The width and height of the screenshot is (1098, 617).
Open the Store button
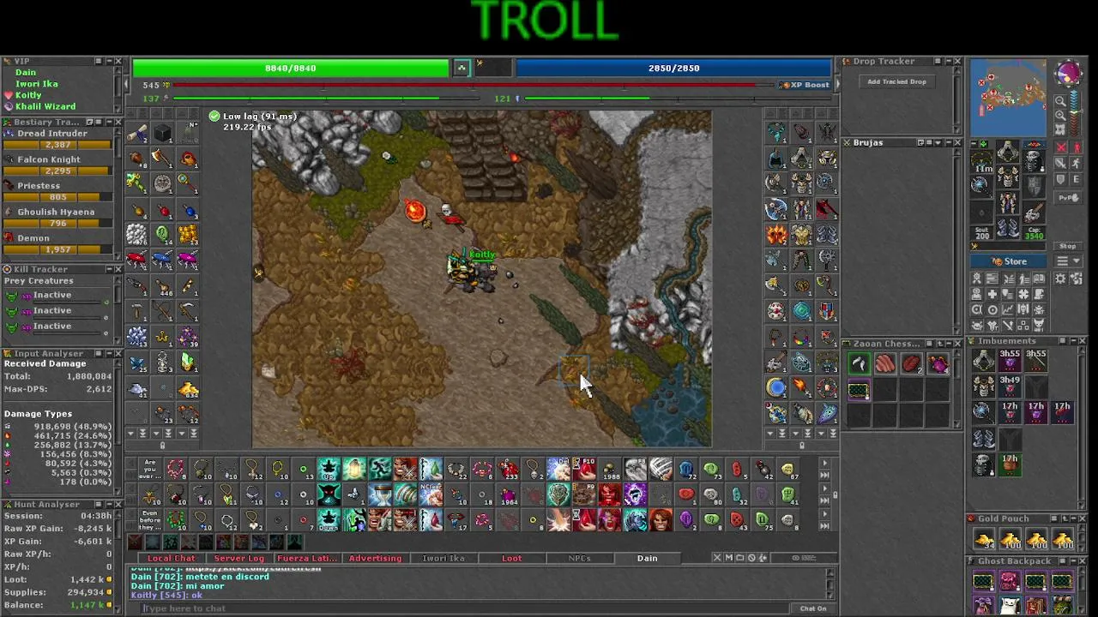tap(1008, 261)
